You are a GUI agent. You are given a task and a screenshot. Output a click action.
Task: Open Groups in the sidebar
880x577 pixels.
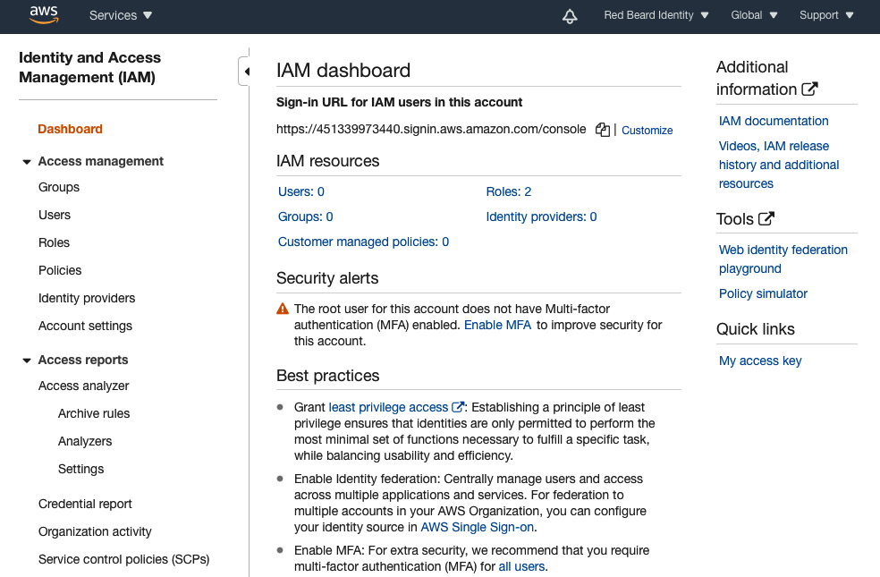coord(59,188)
